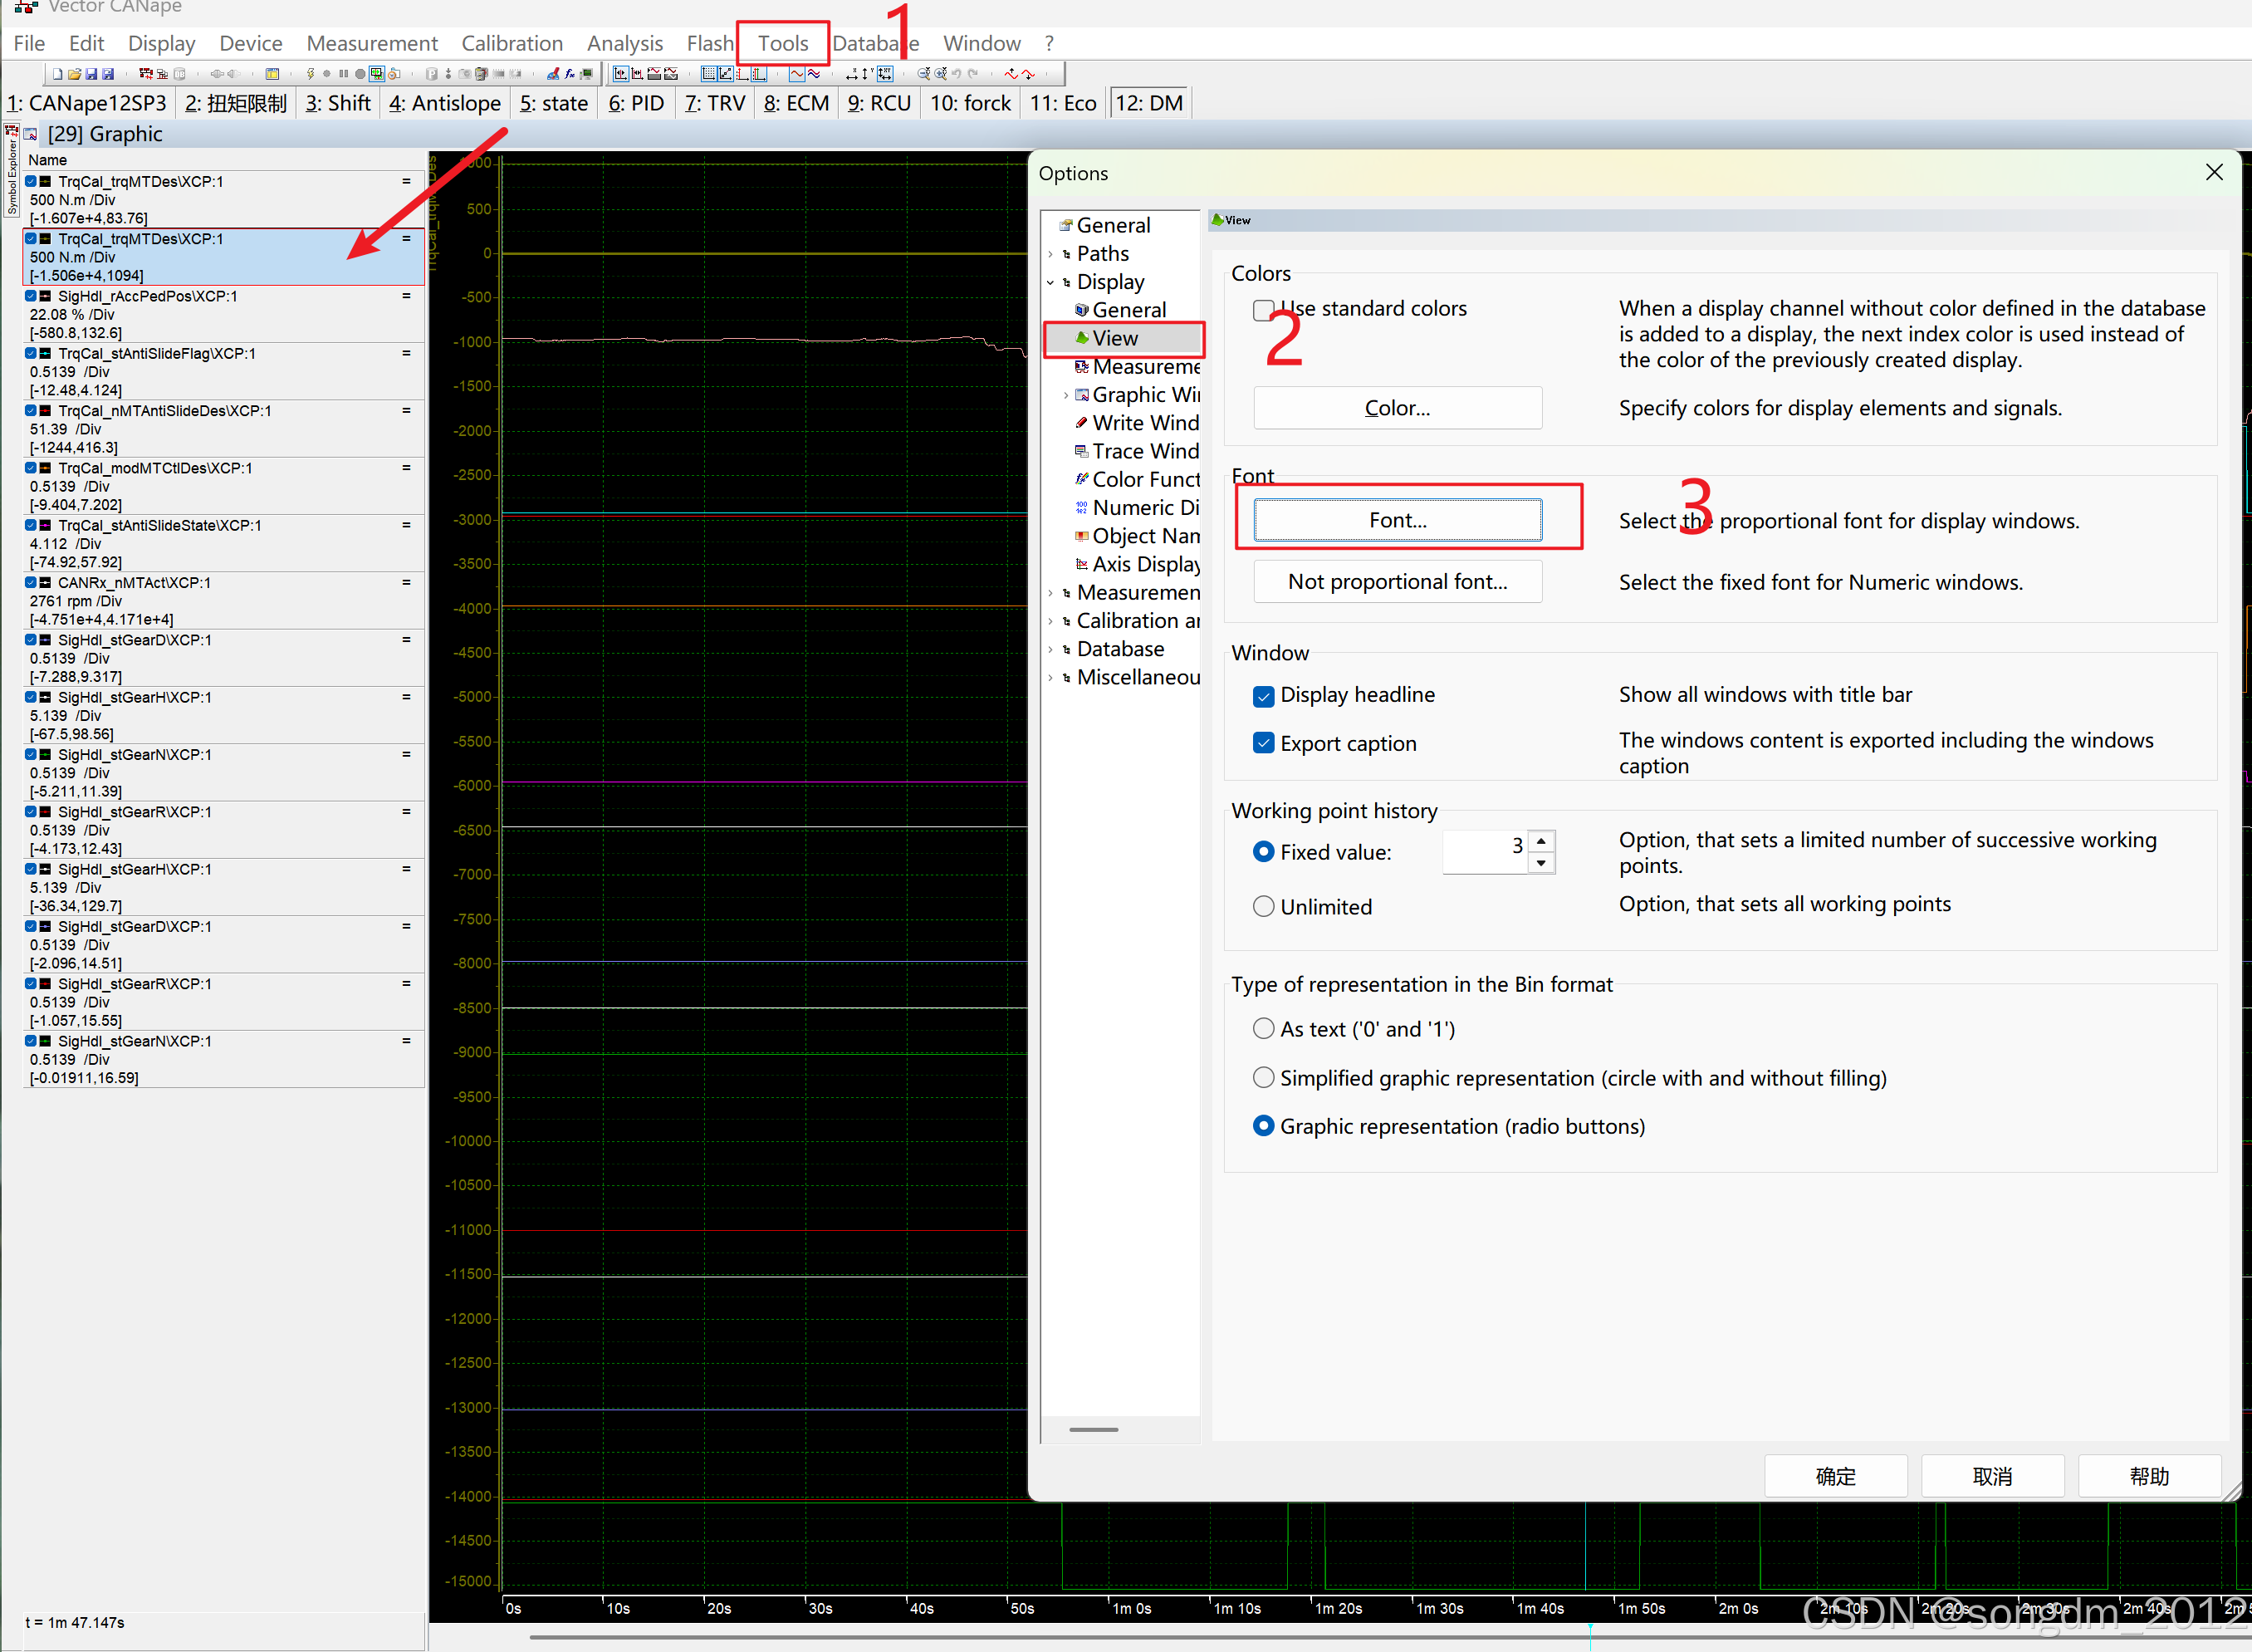Click the Not proportional font... button

1397,582
